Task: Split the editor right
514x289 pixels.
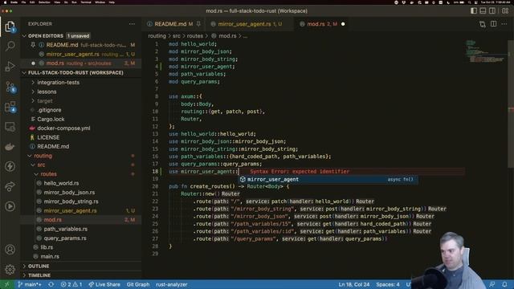Action: (493, 24)
